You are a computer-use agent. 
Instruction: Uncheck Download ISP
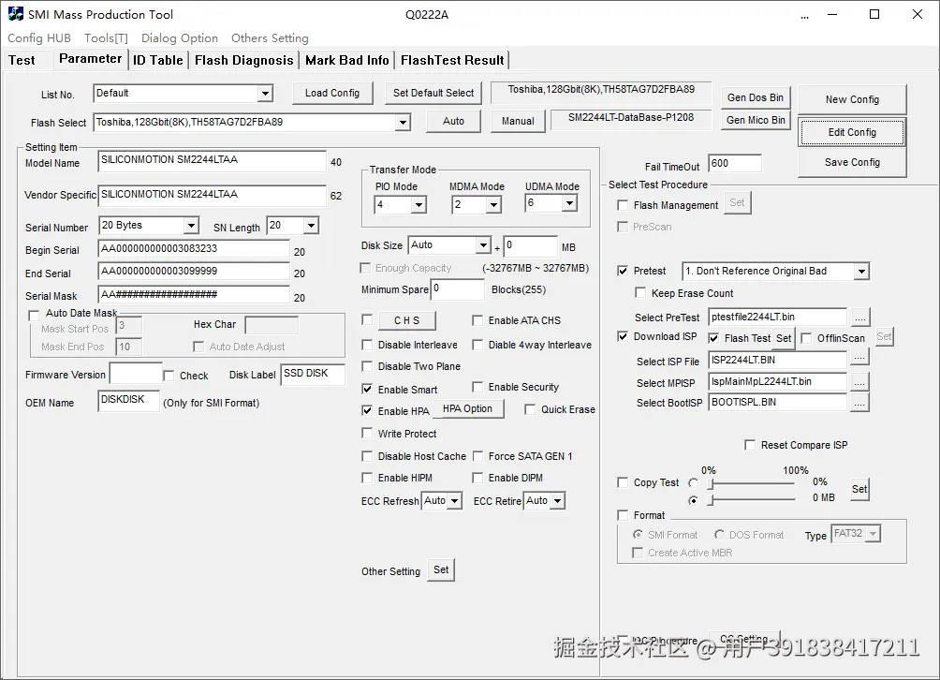click(623, 336)
